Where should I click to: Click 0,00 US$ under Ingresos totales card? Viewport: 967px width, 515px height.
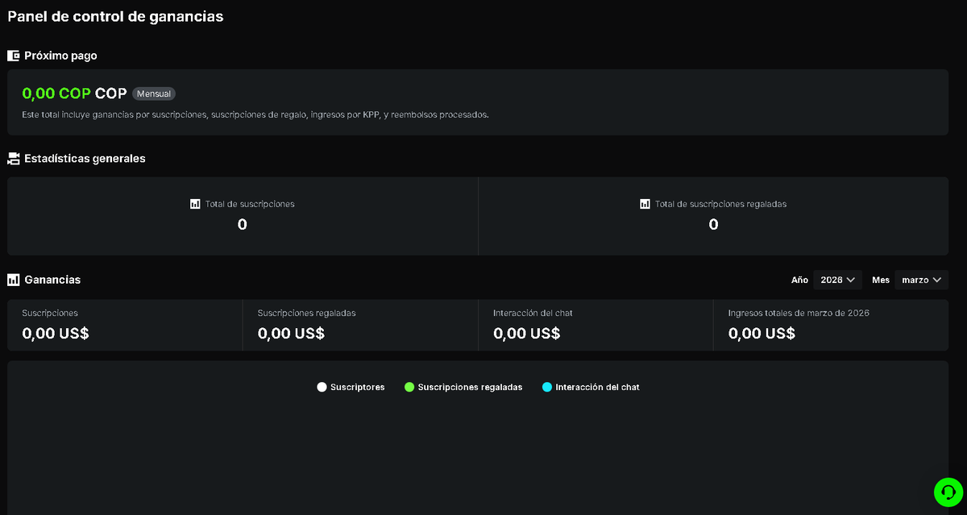[x=762, y=333]
